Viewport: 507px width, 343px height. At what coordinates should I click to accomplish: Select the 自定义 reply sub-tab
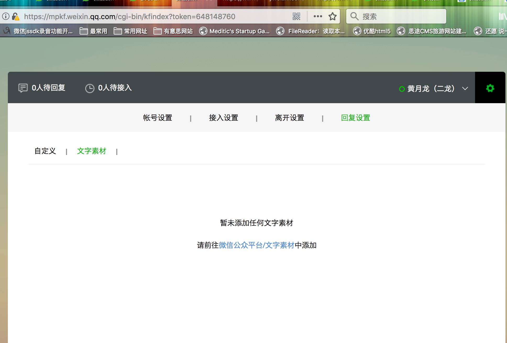(45, 151)
